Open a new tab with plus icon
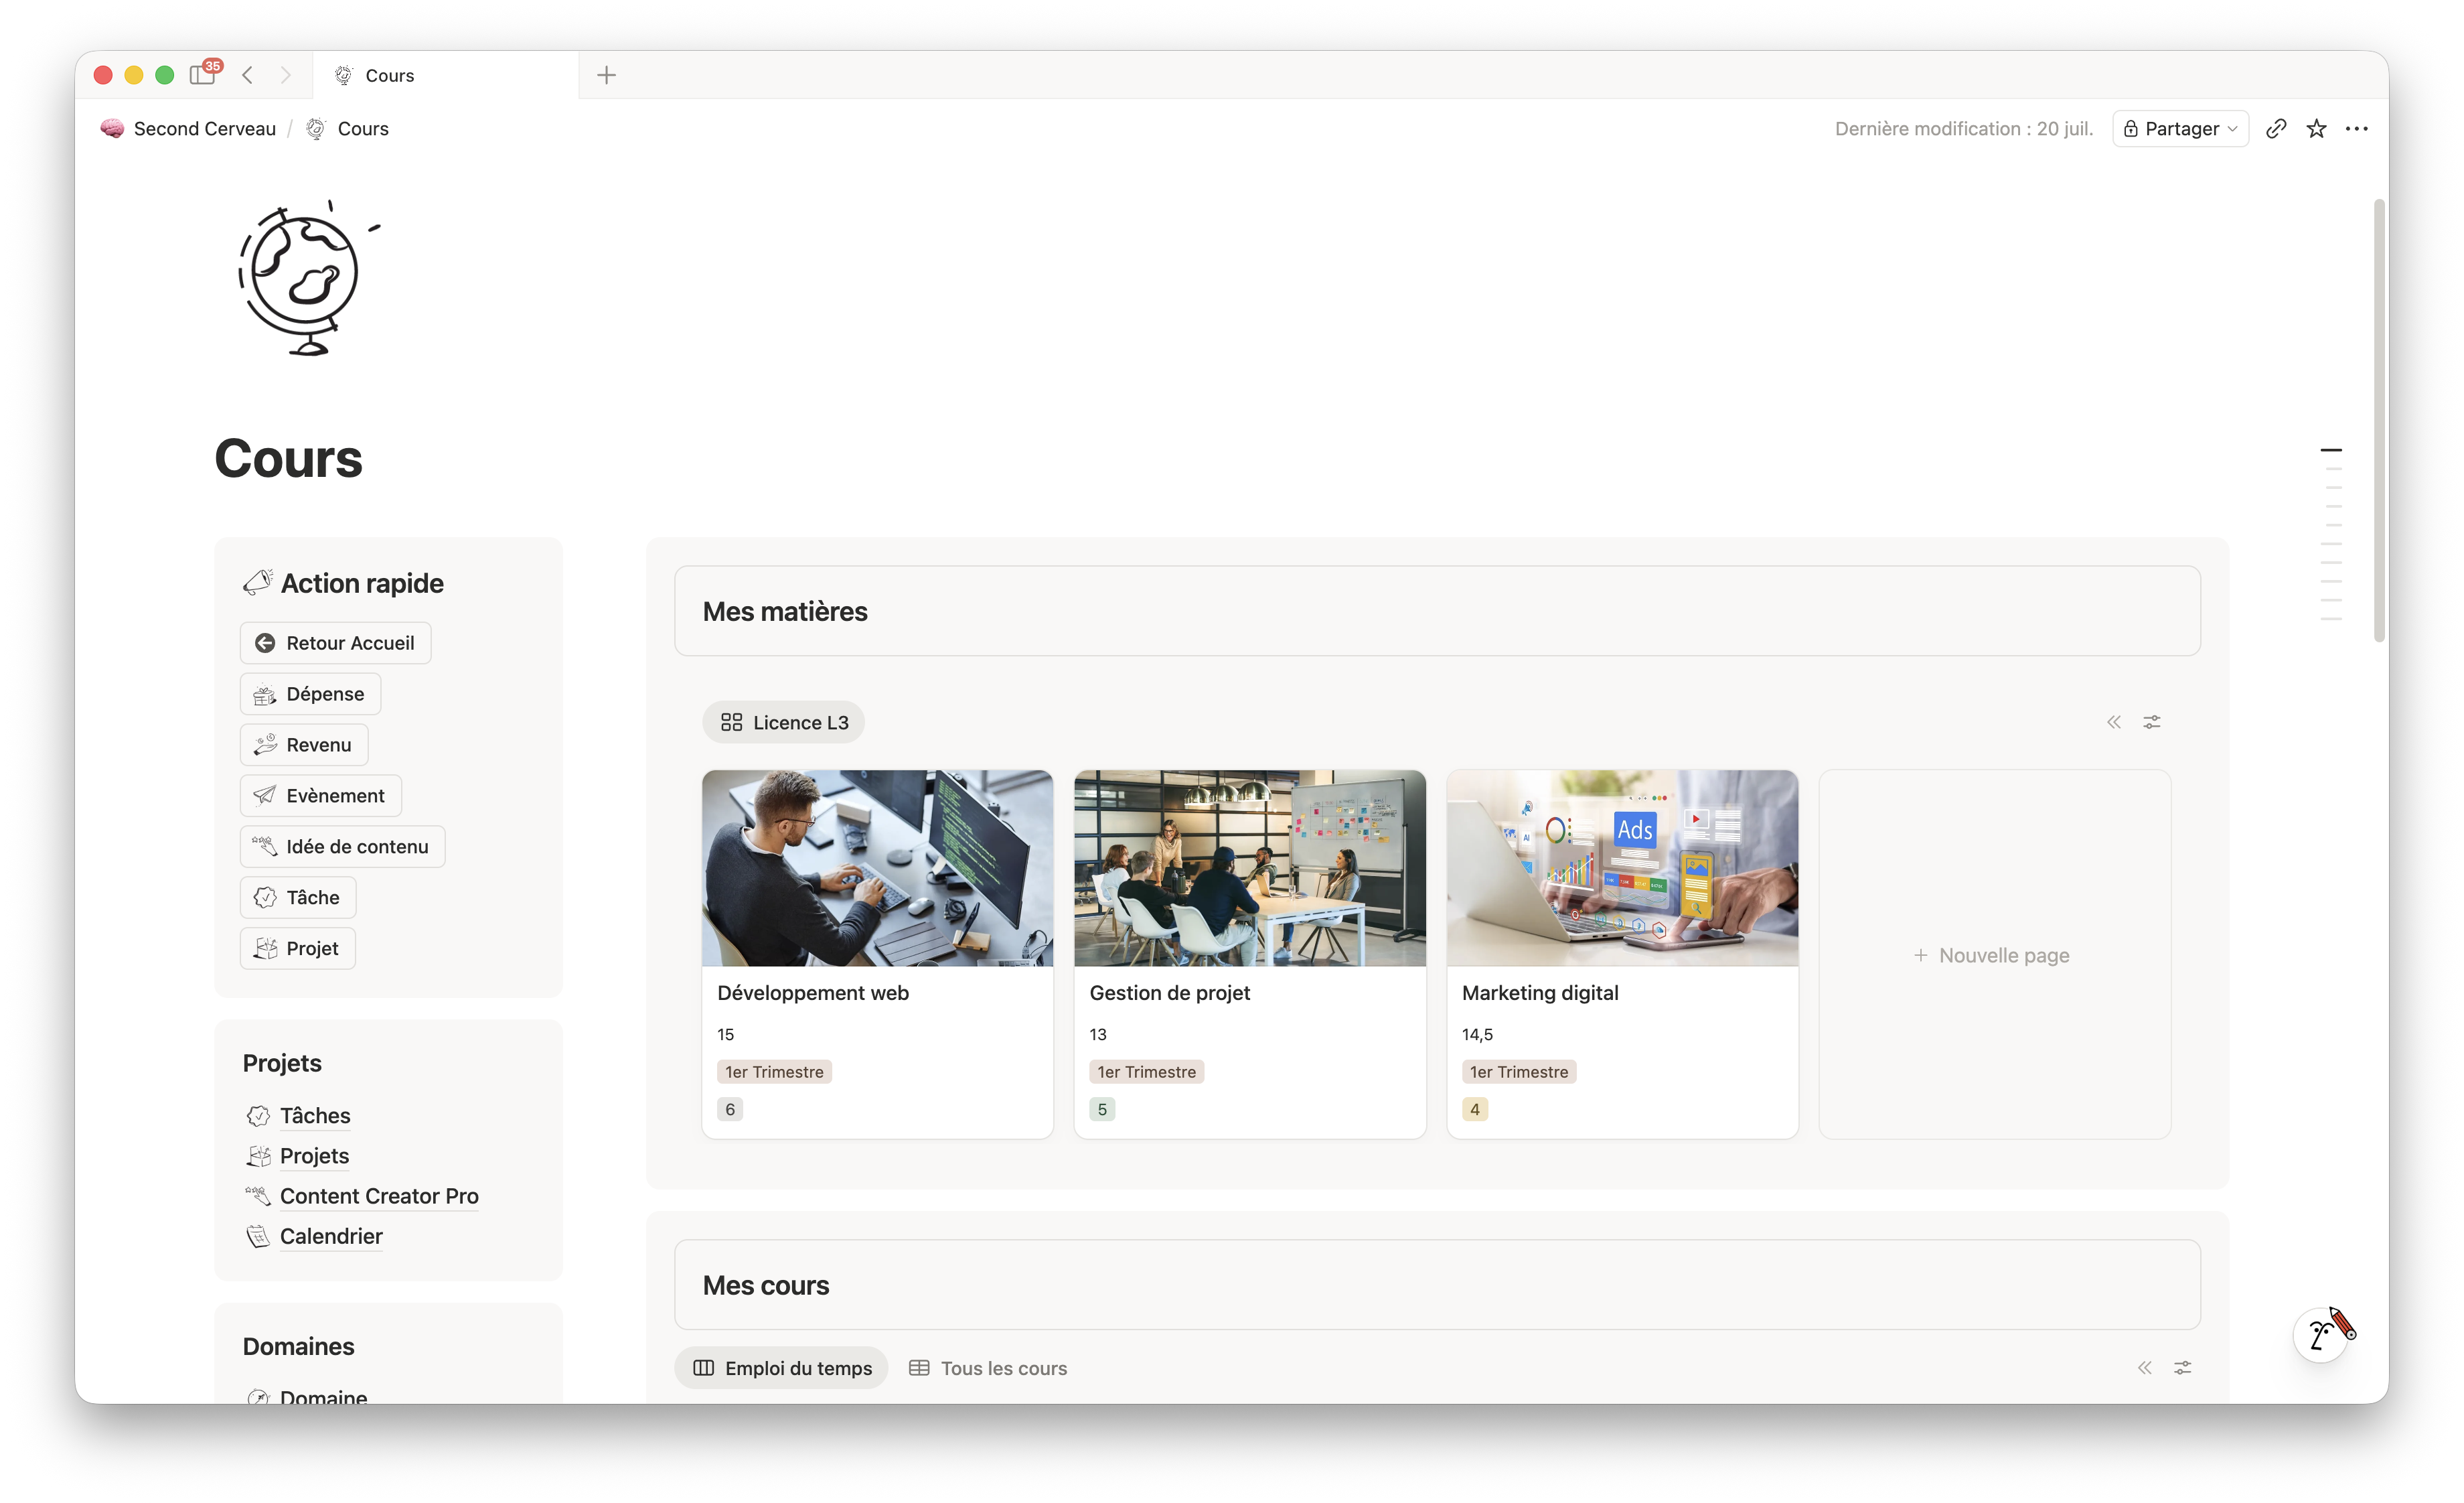 coord(606,75)
